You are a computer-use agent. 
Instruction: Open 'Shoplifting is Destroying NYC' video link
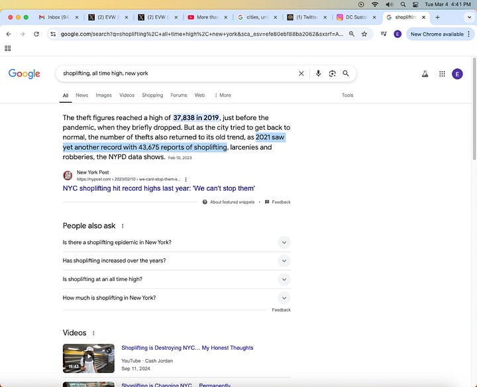(x=187, y=348)
